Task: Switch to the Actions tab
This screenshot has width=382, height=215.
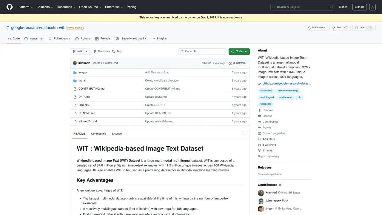Action: point(83,39)
